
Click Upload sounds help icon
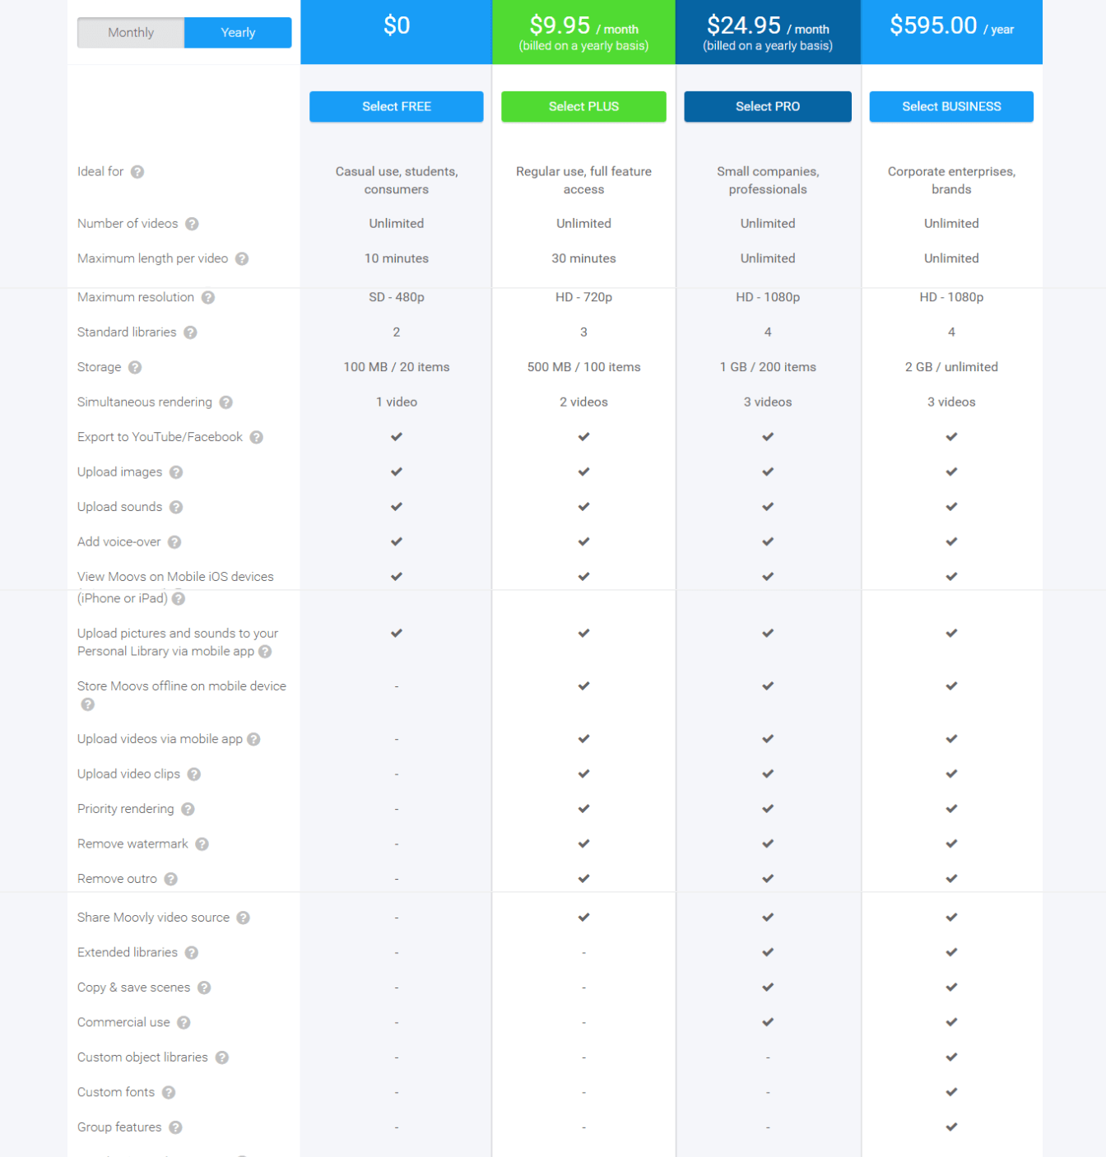(x=176, y=507)
